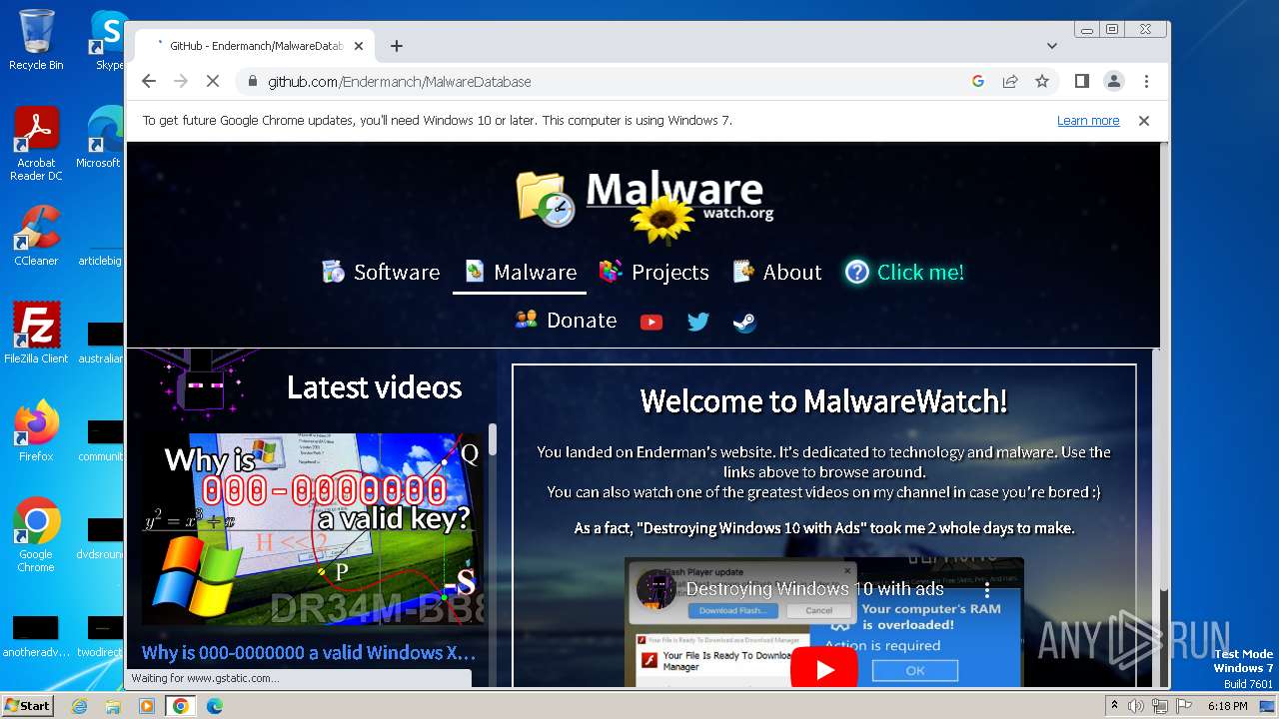This screenshot has height=719, width=1279.
Task: Open Microsoft Edge from the taskbar
Action: coord(215,706)
